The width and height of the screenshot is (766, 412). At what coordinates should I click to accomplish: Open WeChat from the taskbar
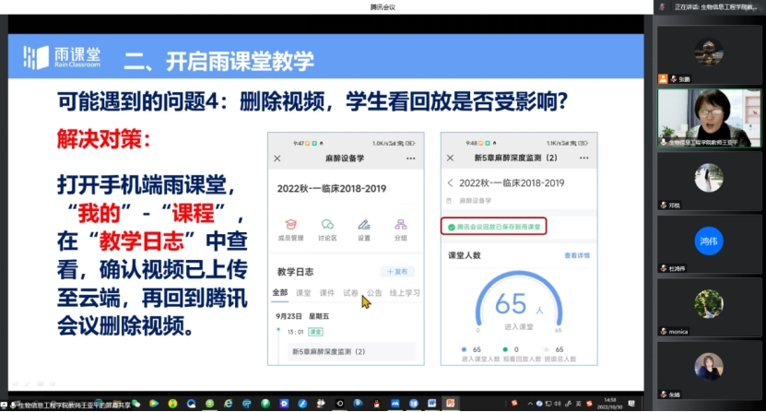pos(136,404)
